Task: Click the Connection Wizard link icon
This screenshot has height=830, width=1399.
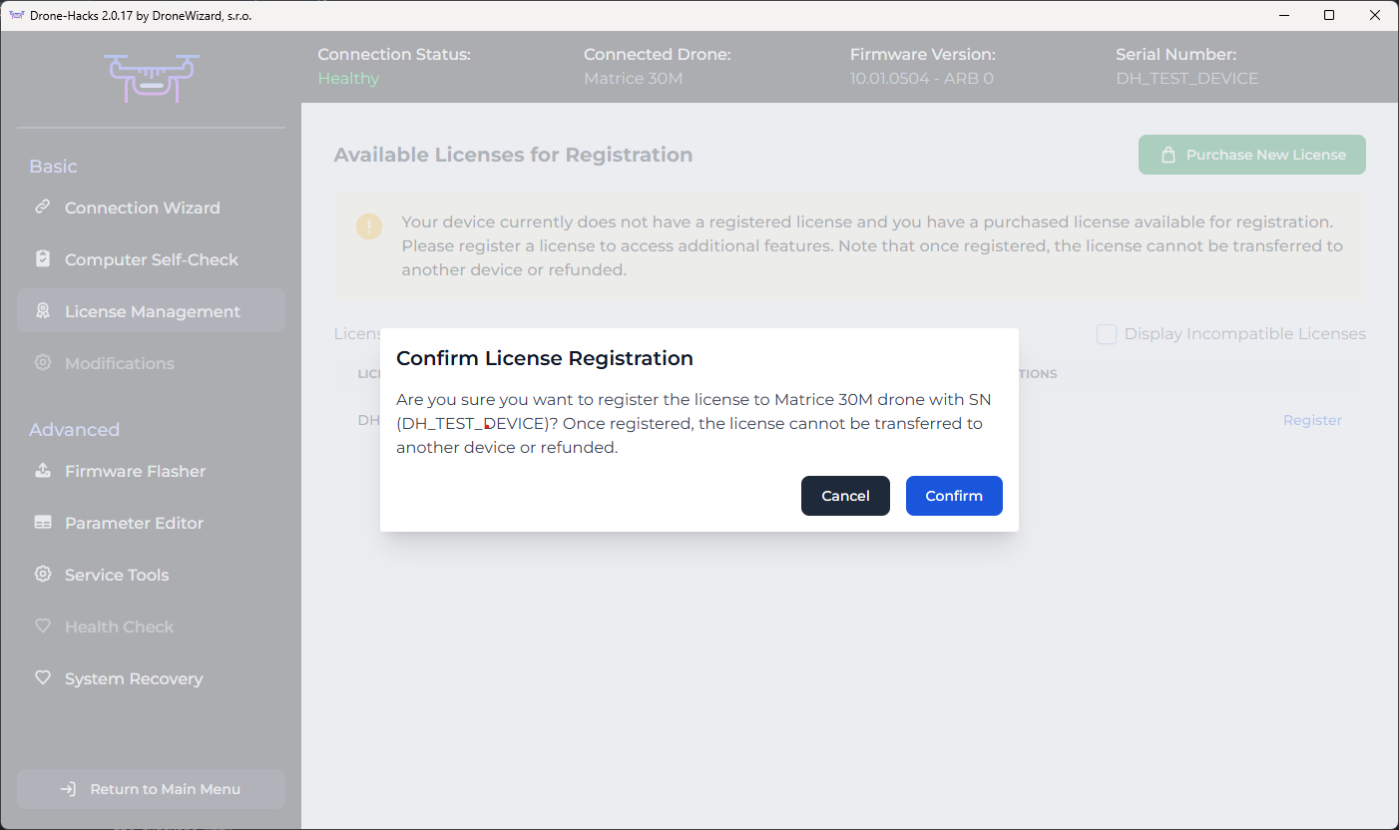Action: coord(42,207)
